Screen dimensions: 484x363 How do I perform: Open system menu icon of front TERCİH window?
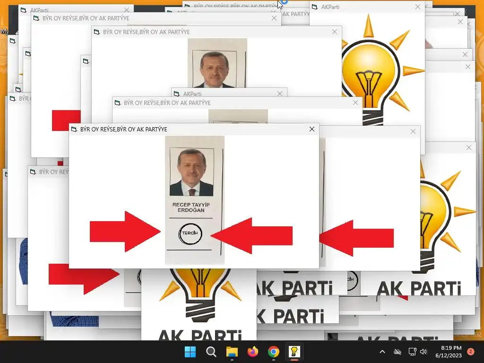tap(74, 130)
